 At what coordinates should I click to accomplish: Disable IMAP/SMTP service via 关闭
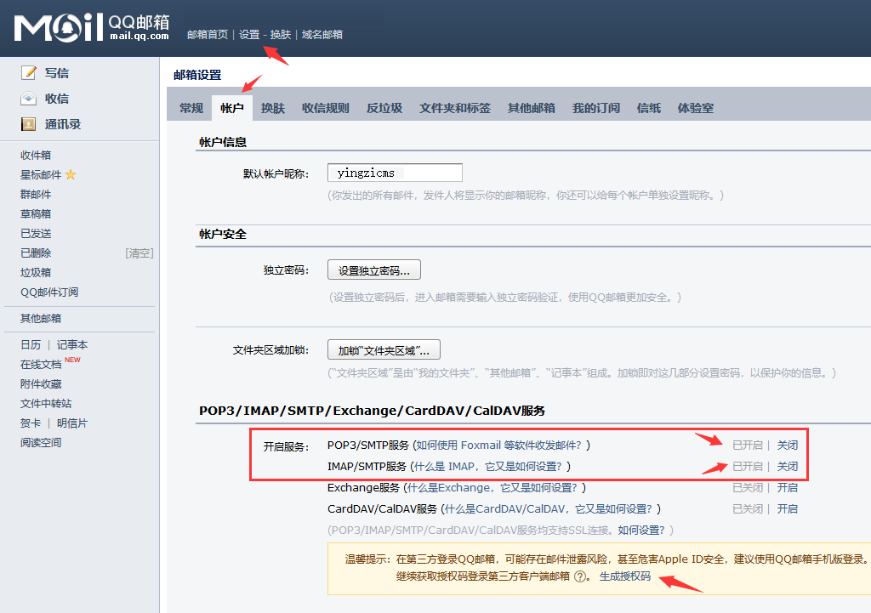pyautogui.click(x=787, y=467)
